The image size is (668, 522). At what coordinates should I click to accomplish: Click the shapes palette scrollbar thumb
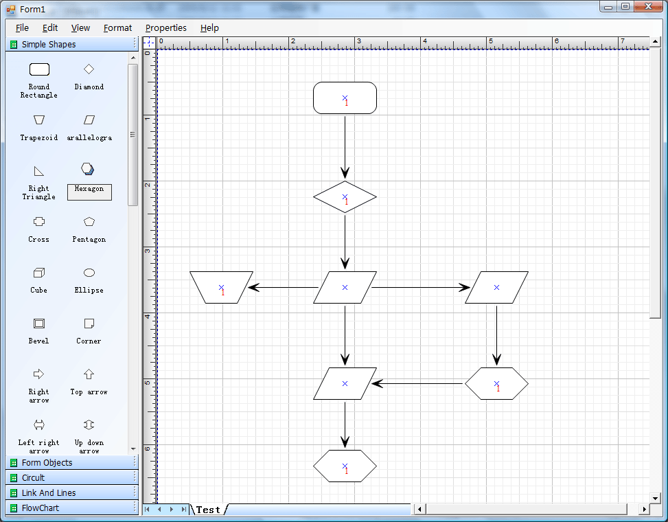click(x=133, y=135)
